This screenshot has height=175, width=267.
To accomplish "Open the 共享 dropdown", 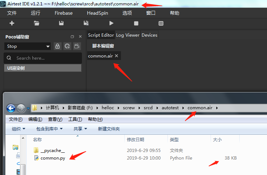I will pyautogui.click(x=80, y=129).
